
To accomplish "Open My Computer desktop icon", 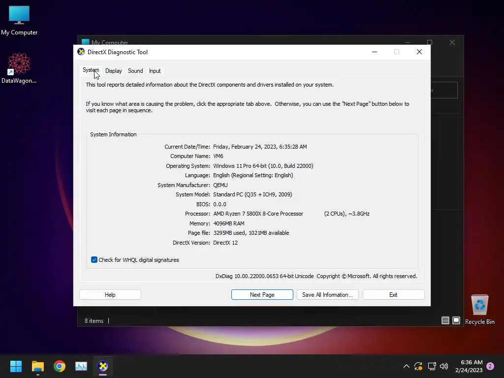I will [19, 21].
